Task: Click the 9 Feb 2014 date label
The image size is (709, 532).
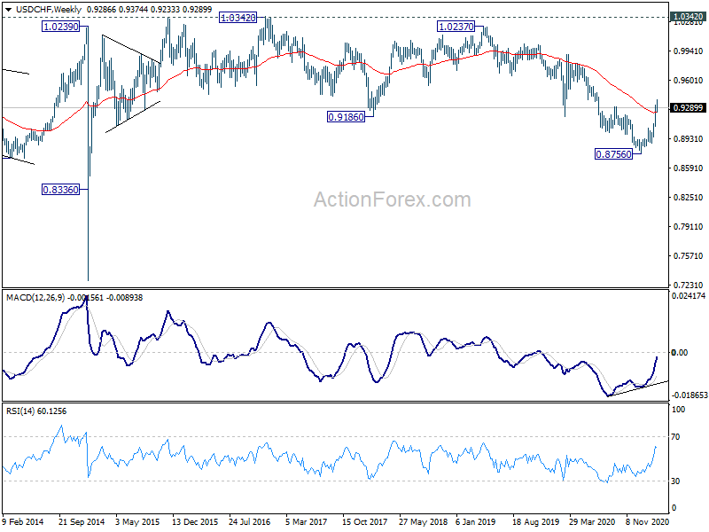Action: pyautogui.click(x=23, y=522)
